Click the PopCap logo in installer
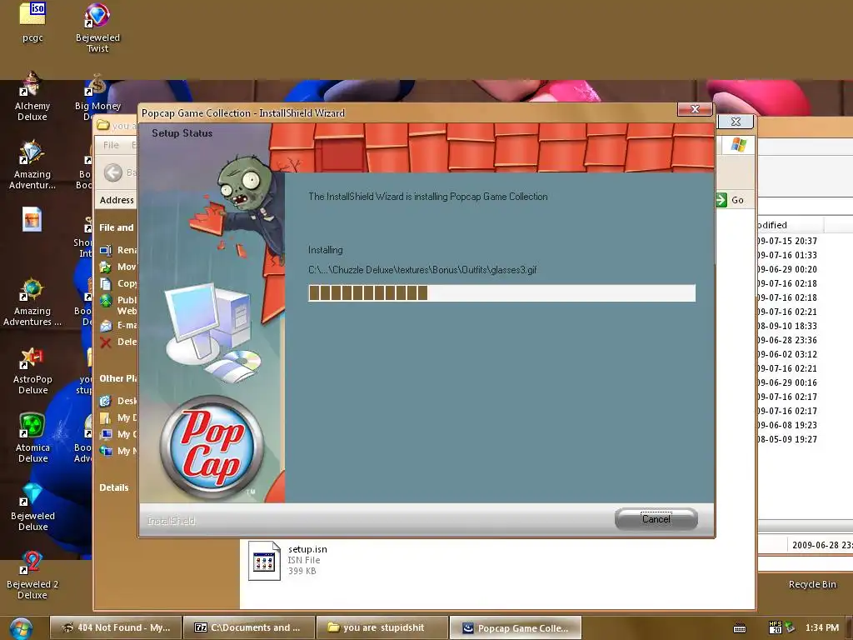 point(212,447)
